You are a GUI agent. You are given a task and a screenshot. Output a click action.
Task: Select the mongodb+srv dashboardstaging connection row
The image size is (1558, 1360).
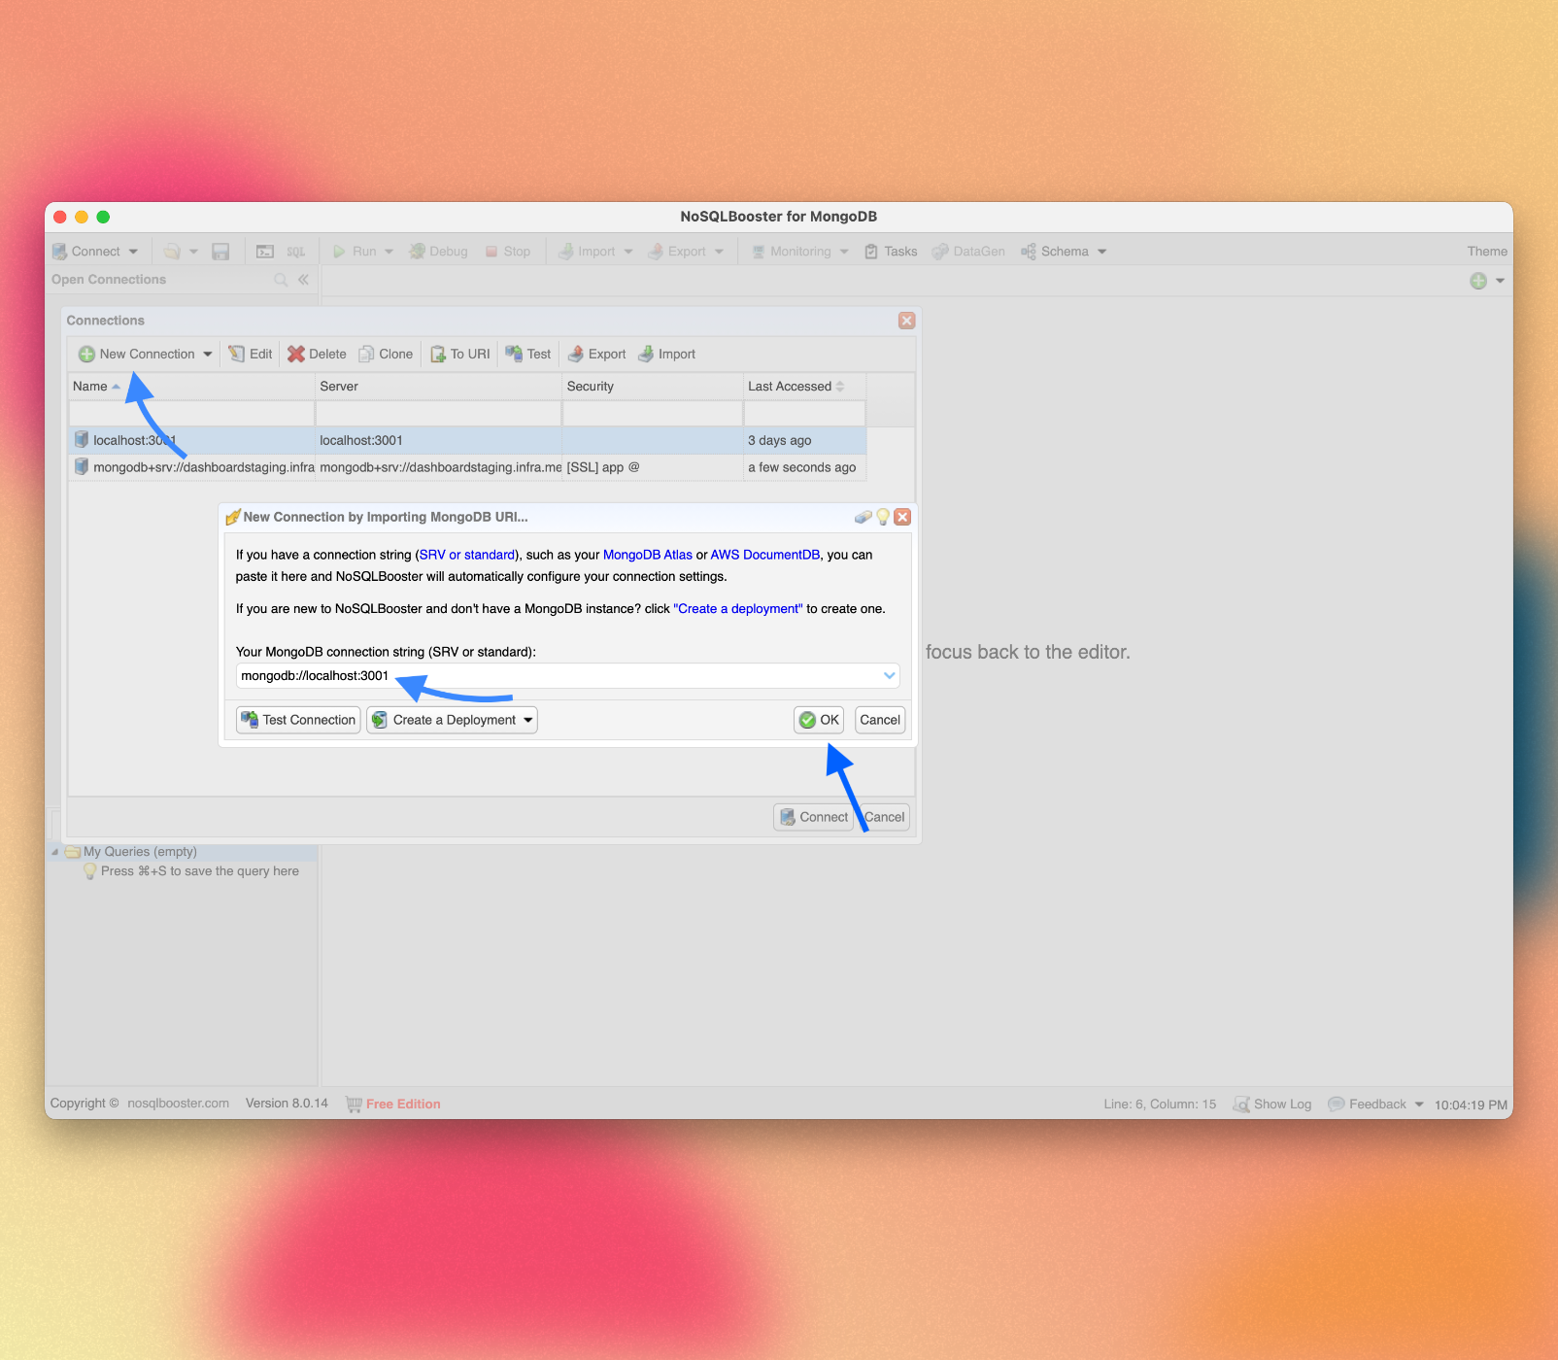pos(467,467)
